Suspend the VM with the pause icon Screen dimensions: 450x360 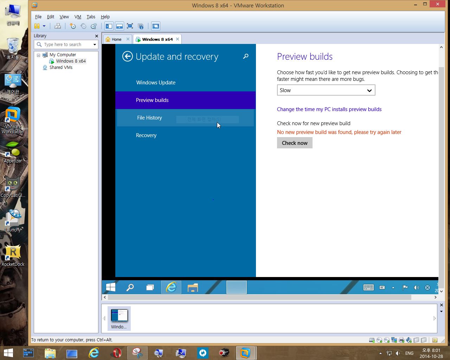coord(37,26)
